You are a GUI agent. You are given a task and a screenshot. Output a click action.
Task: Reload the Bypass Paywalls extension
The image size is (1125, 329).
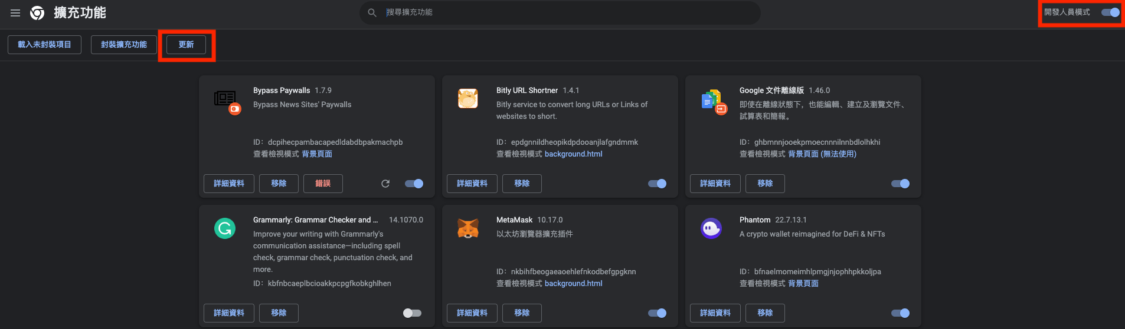coord(385,184)
